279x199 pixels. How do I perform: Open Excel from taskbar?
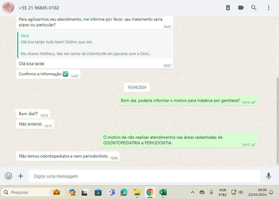tap(163, 192)
